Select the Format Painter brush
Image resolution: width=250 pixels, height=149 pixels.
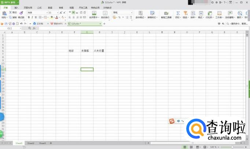[x=21, y=13]
